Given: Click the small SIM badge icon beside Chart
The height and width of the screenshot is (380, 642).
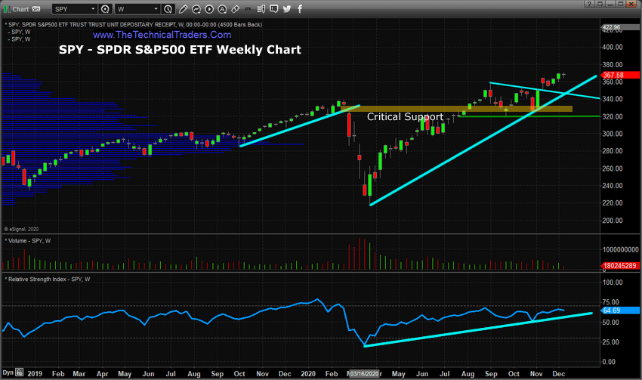Looking at the screenshot, I should (x=36, y=9).
